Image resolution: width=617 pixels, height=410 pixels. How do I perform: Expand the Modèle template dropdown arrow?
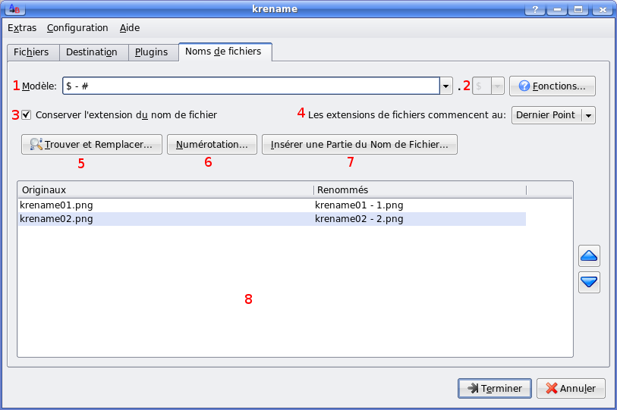point(445,86)
